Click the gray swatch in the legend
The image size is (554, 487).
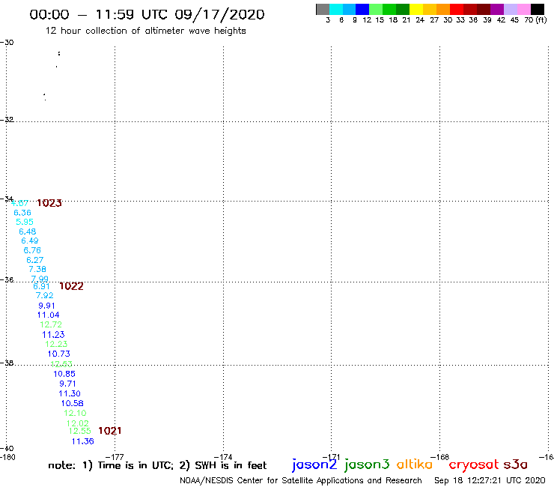(323, 9)
